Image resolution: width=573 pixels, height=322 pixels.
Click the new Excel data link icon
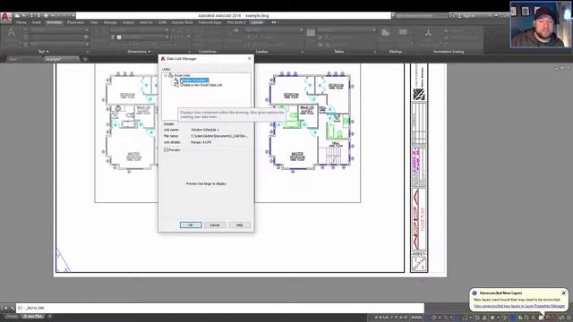(176, 85)
